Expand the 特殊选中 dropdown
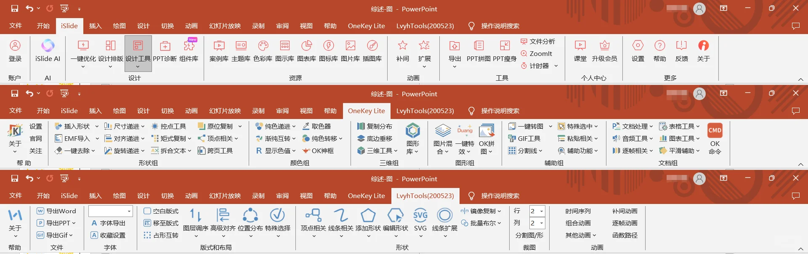This screenshot has height=254, width=808. click(x=595, y=126)
